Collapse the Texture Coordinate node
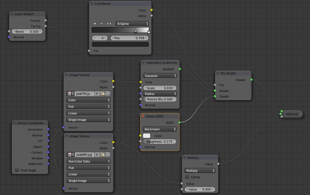This screenshot has width=310, height=195. click(14, 123)
